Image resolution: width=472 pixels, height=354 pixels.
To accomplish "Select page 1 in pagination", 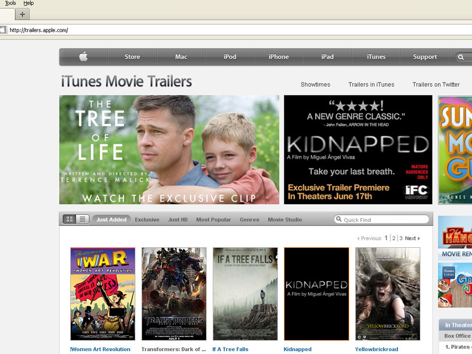I will (386, 238).
